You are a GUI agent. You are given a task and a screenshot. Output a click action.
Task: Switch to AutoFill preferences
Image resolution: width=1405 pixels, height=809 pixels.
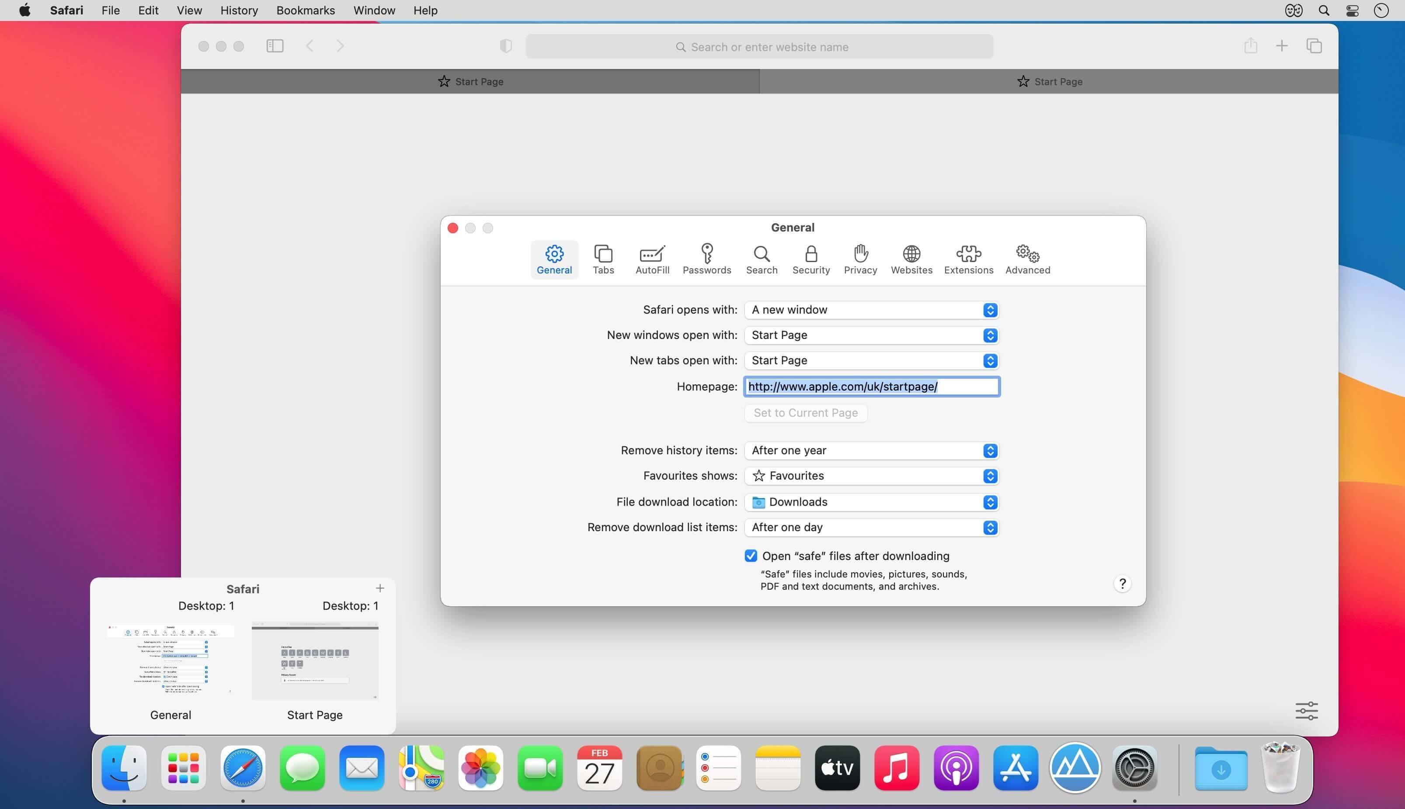point(652,259)
